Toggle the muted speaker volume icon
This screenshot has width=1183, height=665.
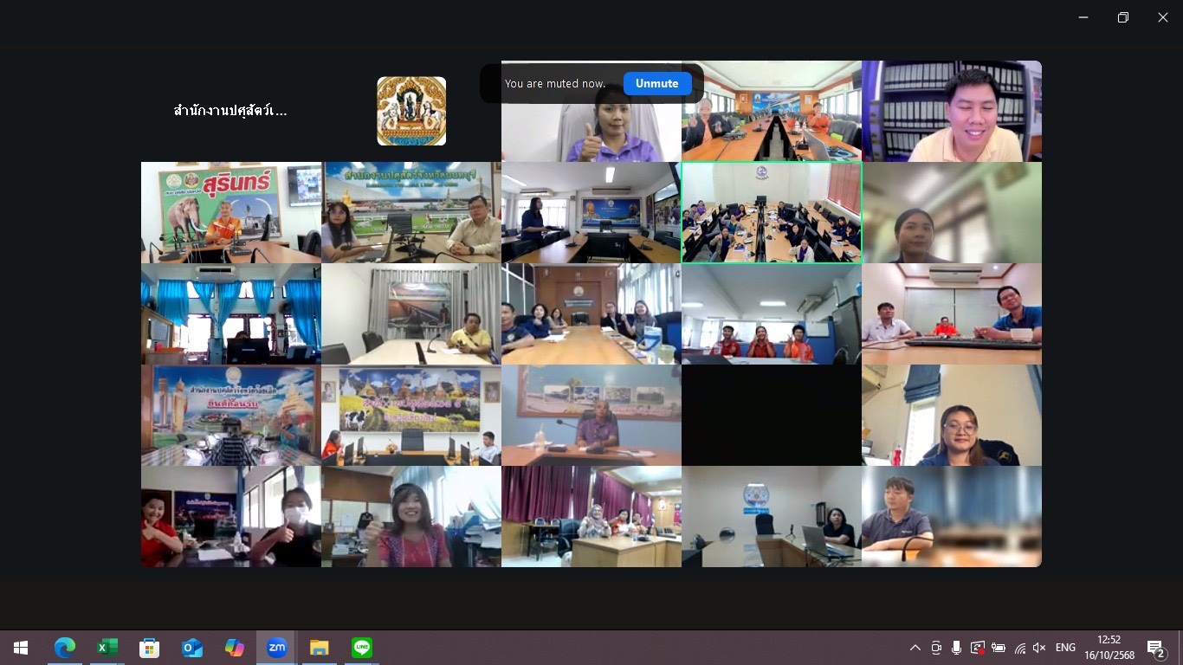point(1039,648)
